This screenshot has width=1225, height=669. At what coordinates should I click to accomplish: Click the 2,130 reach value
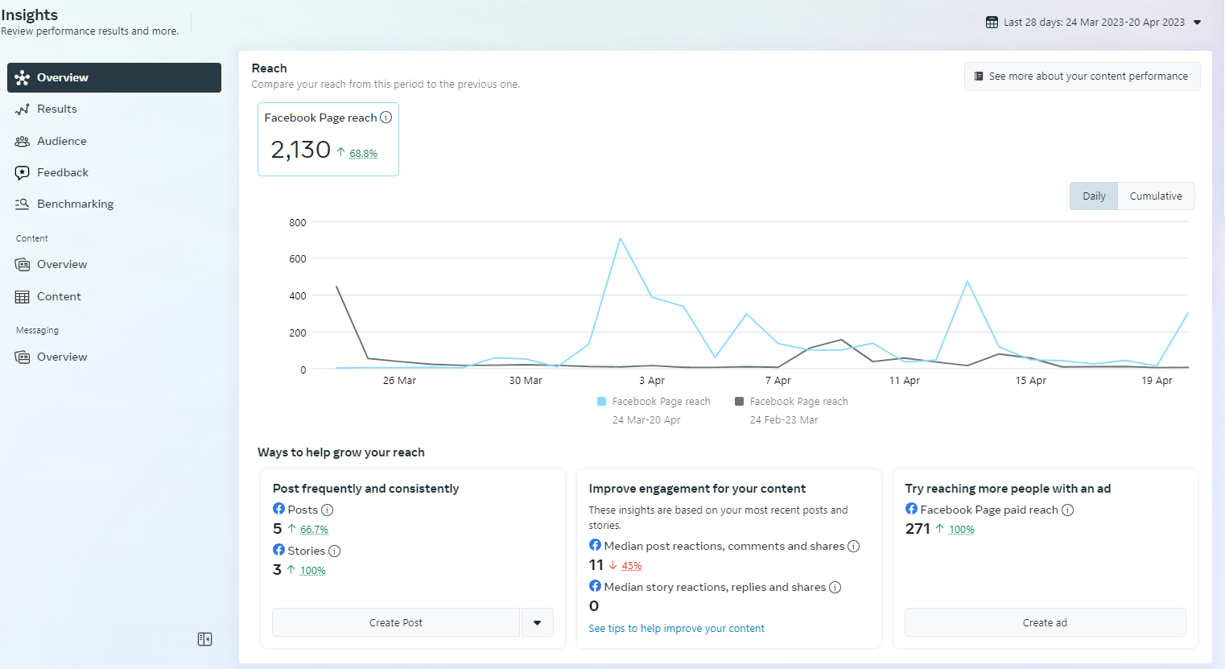(x=301, y=150)
